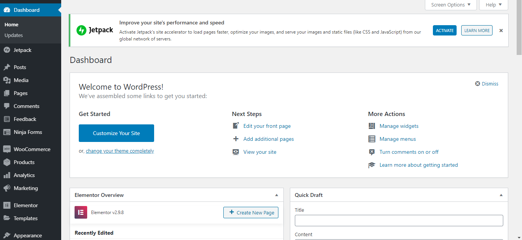Open the Posts menu
Image resolution: width=522 pixels, height=240 pixels.
[31, 67]
